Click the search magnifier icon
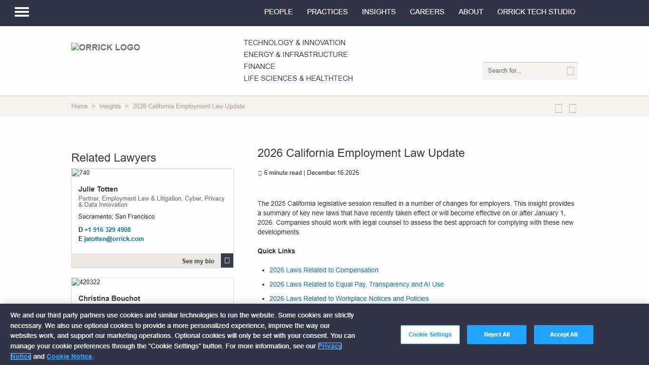 tap(570, 70)
